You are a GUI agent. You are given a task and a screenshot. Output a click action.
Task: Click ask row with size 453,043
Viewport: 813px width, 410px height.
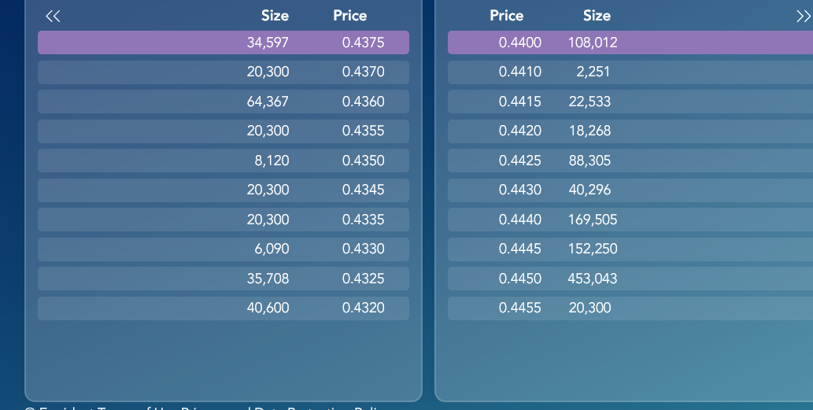tap(630, 279)
